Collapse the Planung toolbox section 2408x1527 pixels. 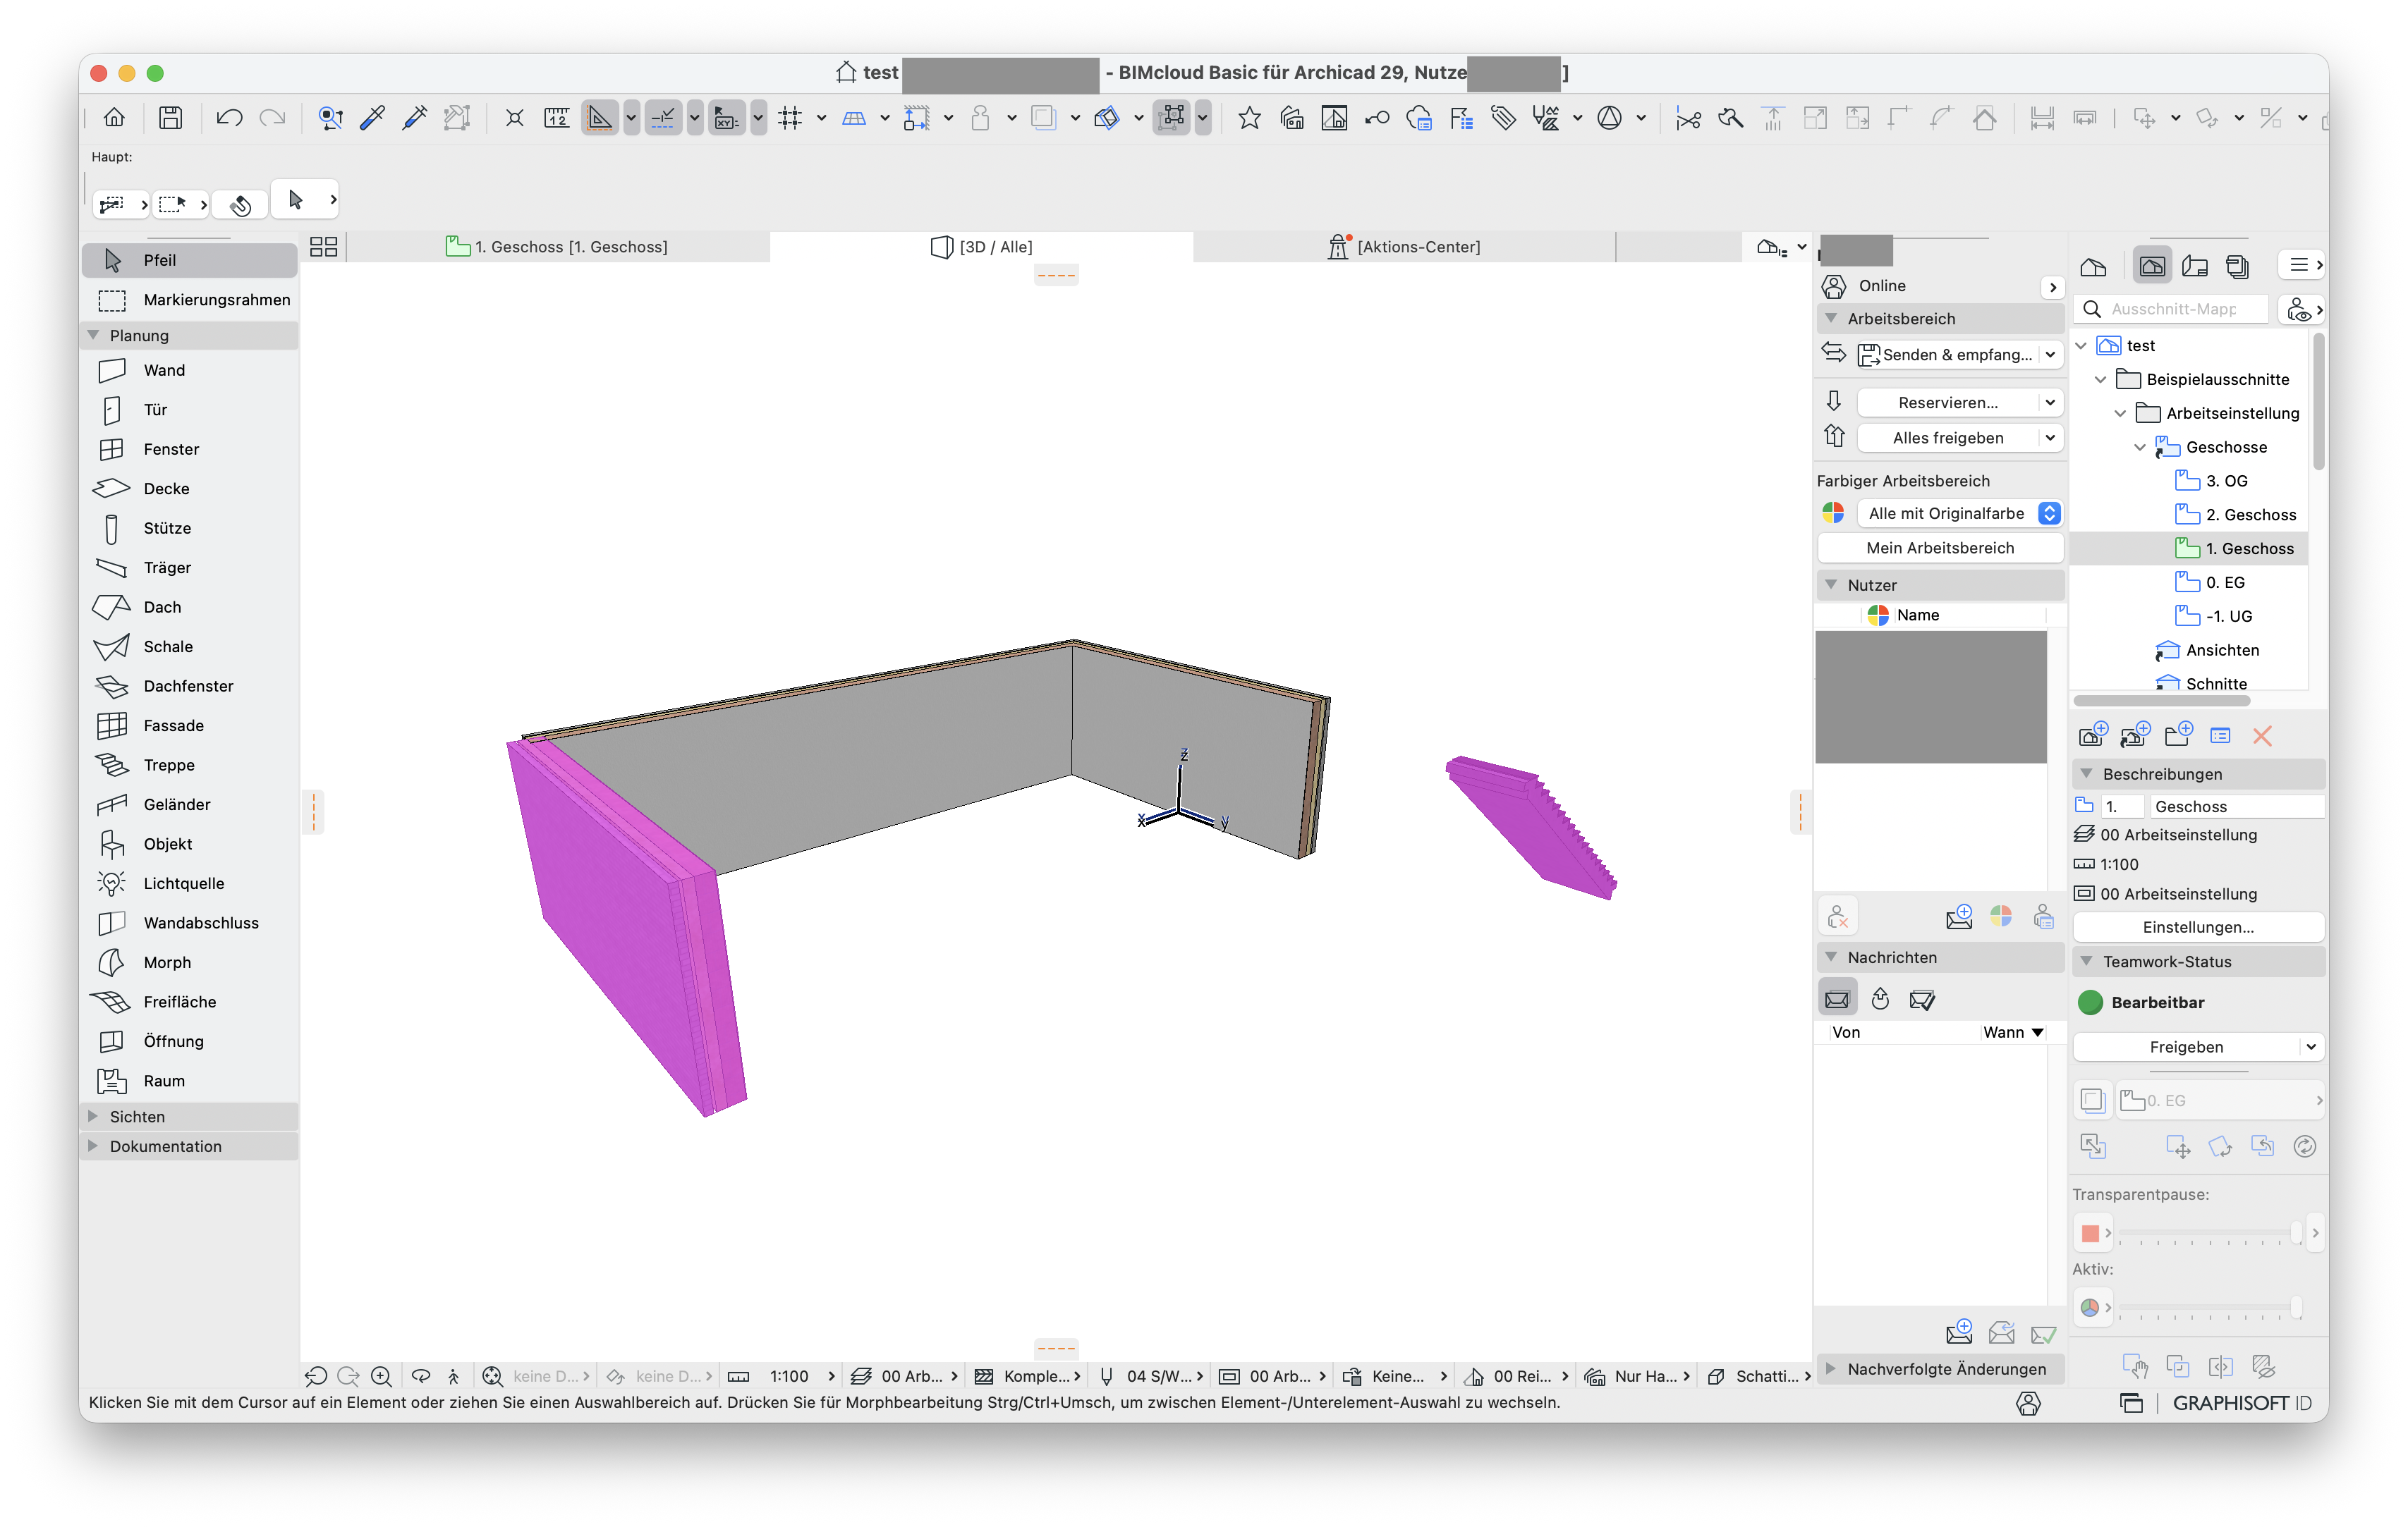coord(93,336)
